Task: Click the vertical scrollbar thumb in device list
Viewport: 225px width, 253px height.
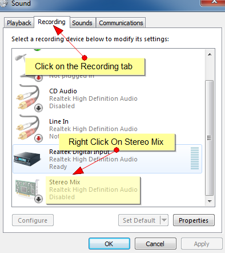Action: pyautogui.click(x=210, y=138)
